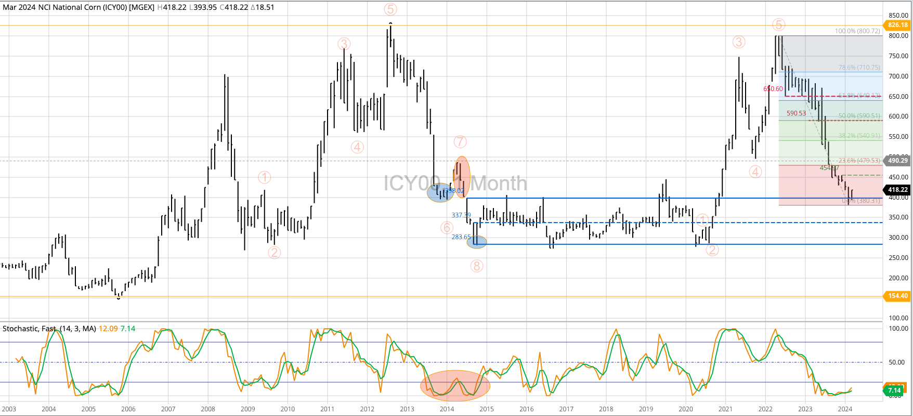Select the circled 8 wave marker

click(x=477, y=266)
